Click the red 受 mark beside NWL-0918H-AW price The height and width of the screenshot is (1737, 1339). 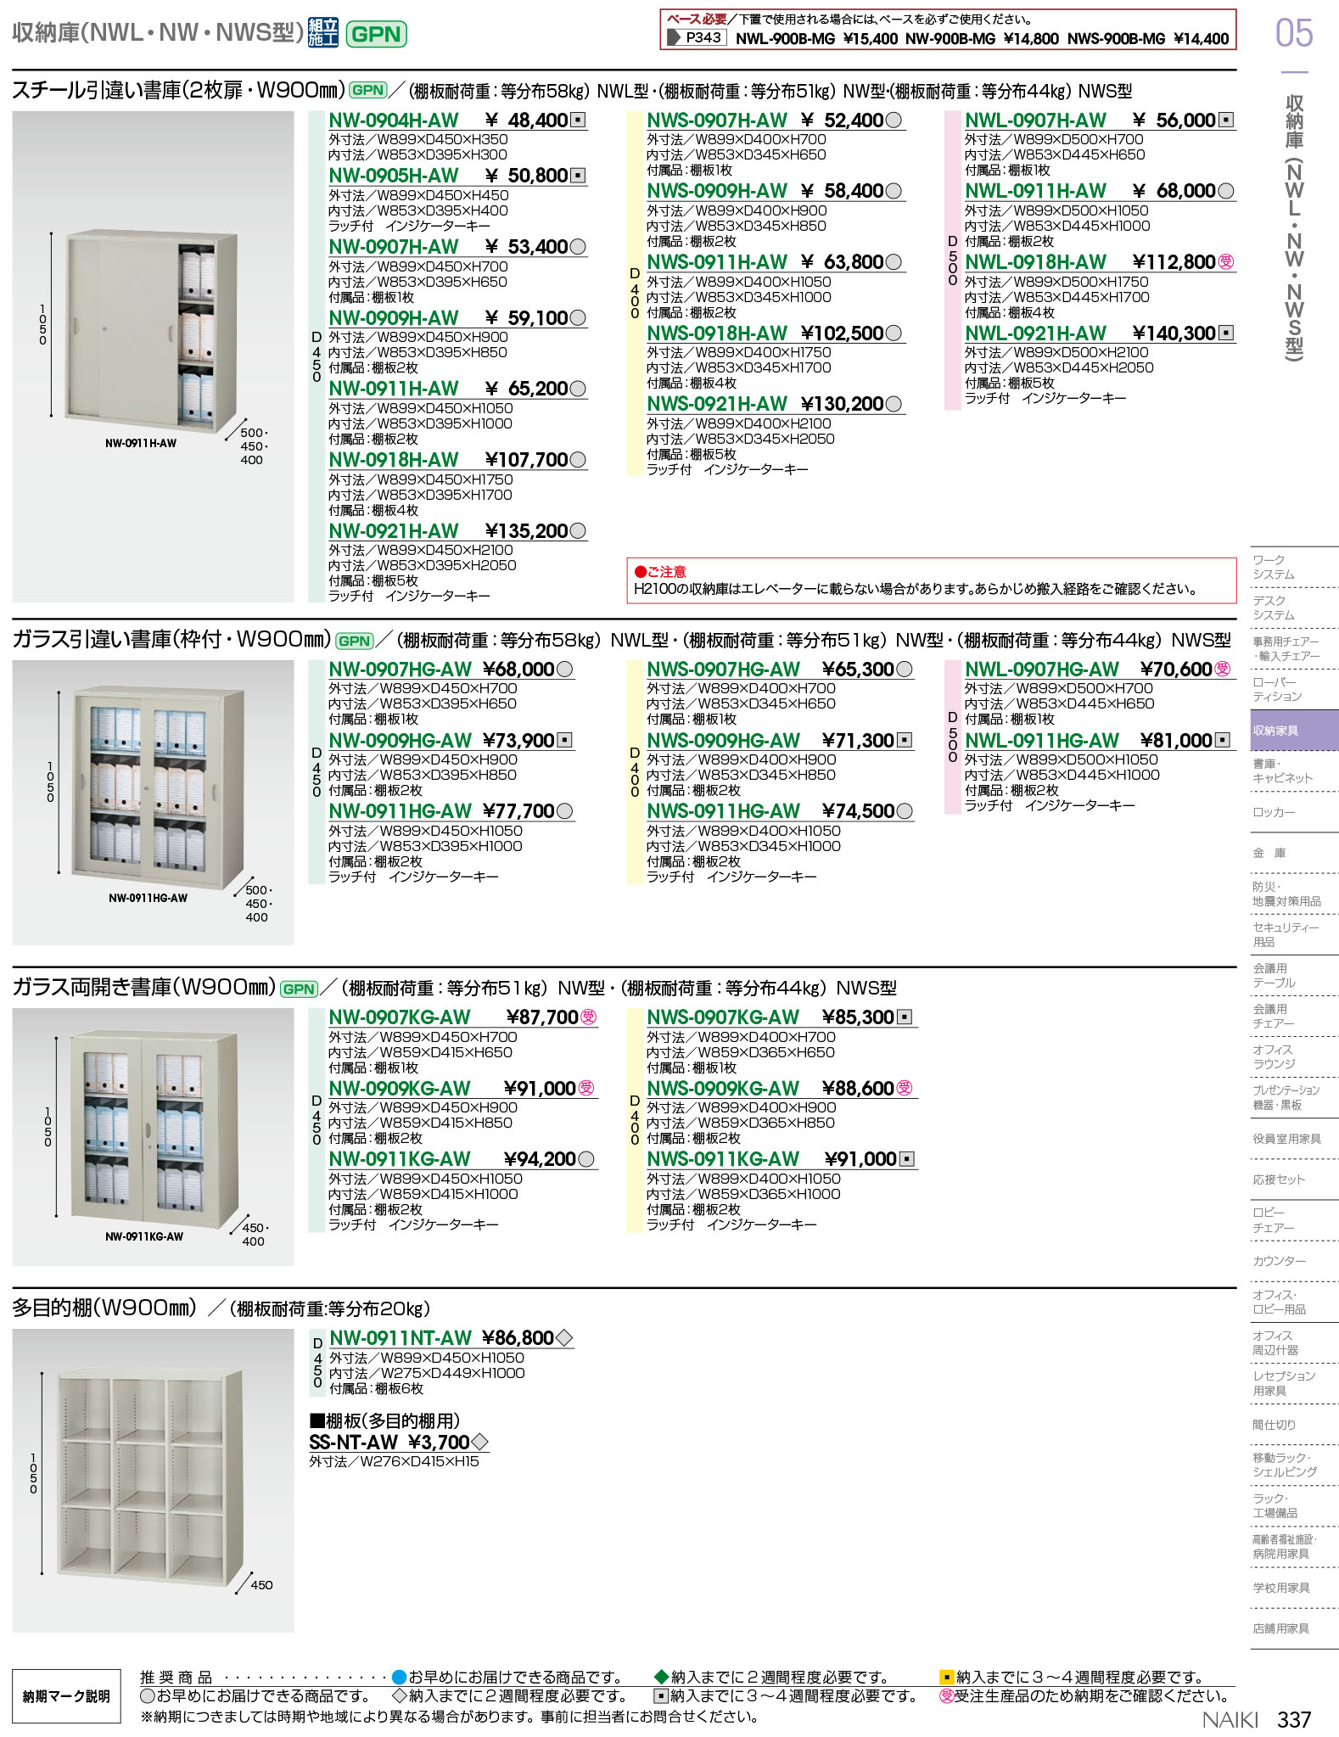[1226, 262]
